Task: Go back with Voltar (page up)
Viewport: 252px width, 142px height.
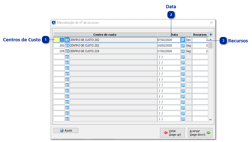Action: pyautogui.click(x=172, y=133)
